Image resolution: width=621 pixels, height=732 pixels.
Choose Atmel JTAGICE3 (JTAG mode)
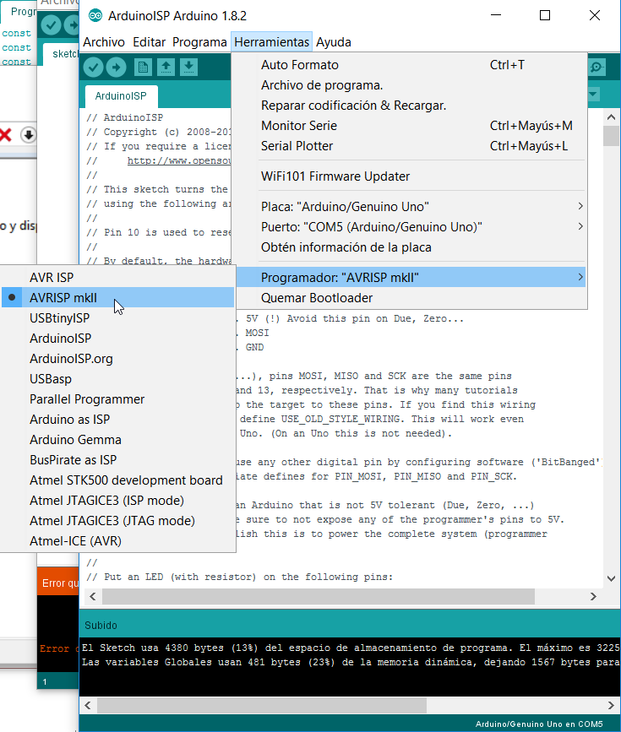pos(117,521)
